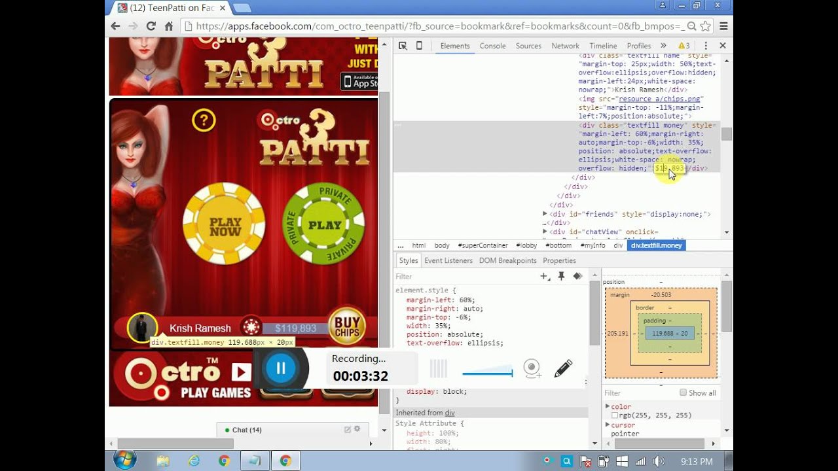Screen dimensions: 838x471
Task: Click the TeenPatti on Facebook browser tab
Action: pyautogui.click(x=173, y=8)
